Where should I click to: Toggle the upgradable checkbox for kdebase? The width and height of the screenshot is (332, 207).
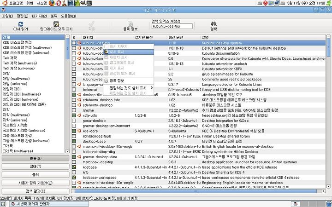74,167
